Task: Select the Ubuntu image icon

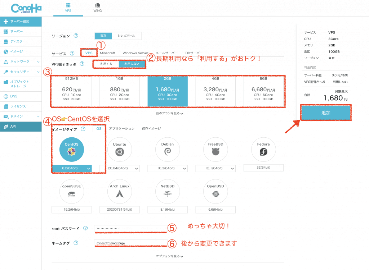Action: (x=120, y=150)
